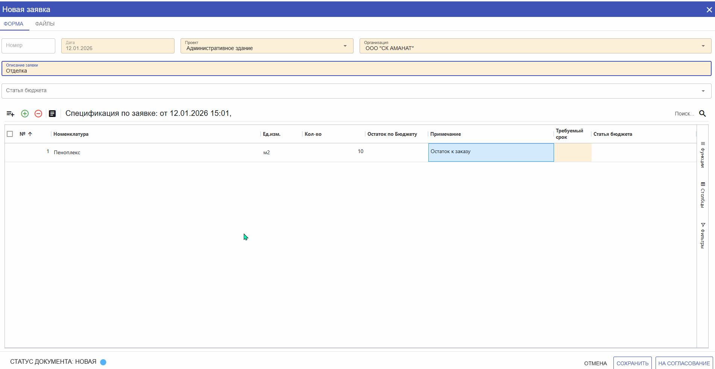The image size is (715, 369).
Task: Click the search magnifier icon
Action: pyautogui.click(x=702, y=114)
